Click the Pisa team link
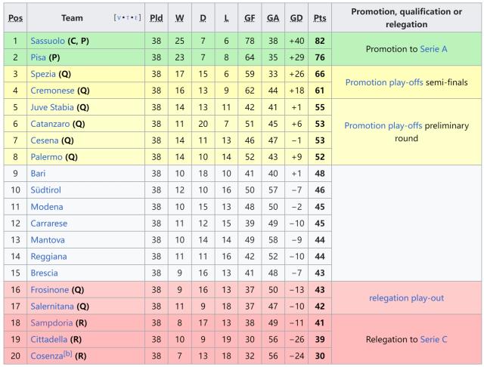484x367 pixels. pos(39,57)
